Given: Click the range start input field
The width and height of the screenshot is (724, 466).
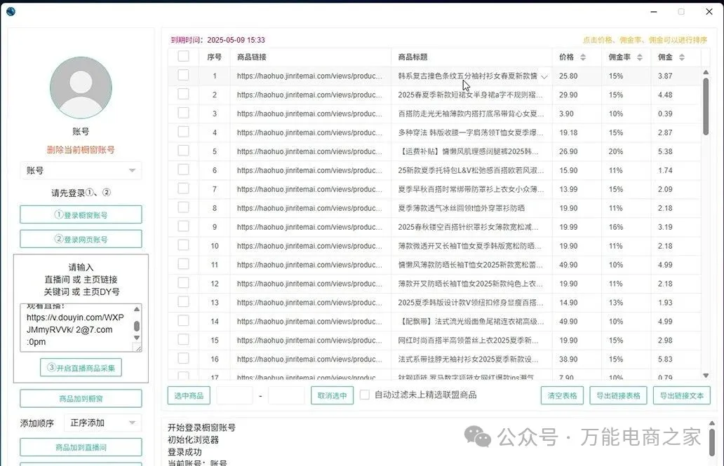Looking at the screenshot, I should (x=234, y=395).
